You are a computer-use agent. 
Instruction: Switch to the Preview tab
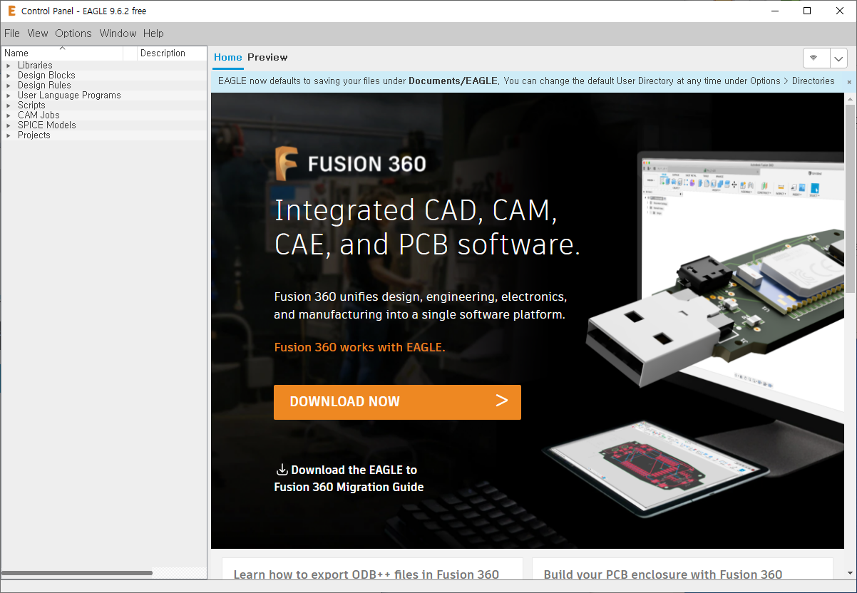[x=267, y=58]
